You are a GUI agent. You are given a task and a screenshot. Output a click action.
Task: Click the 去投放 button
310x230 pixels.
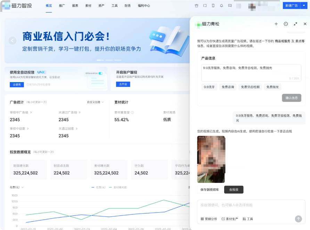pyautogui.click(x=234, y=189)
